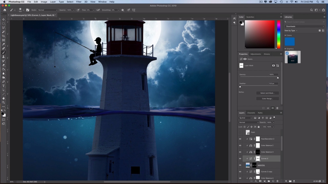Click the Color Range button
This screenshot has height=184, width=328.
[x=267, y=99]
